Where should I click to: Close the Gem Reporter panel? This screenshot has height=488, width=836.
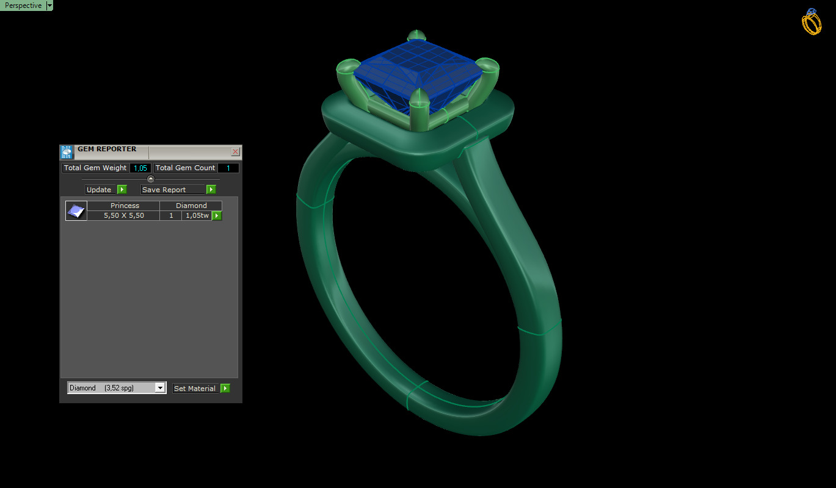[236, 152]
